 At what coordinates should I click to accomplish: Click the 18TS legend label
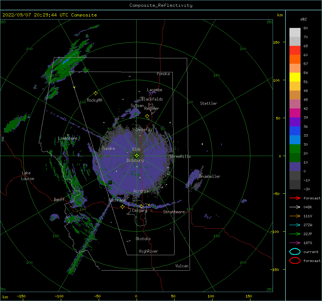click(308, 243)
